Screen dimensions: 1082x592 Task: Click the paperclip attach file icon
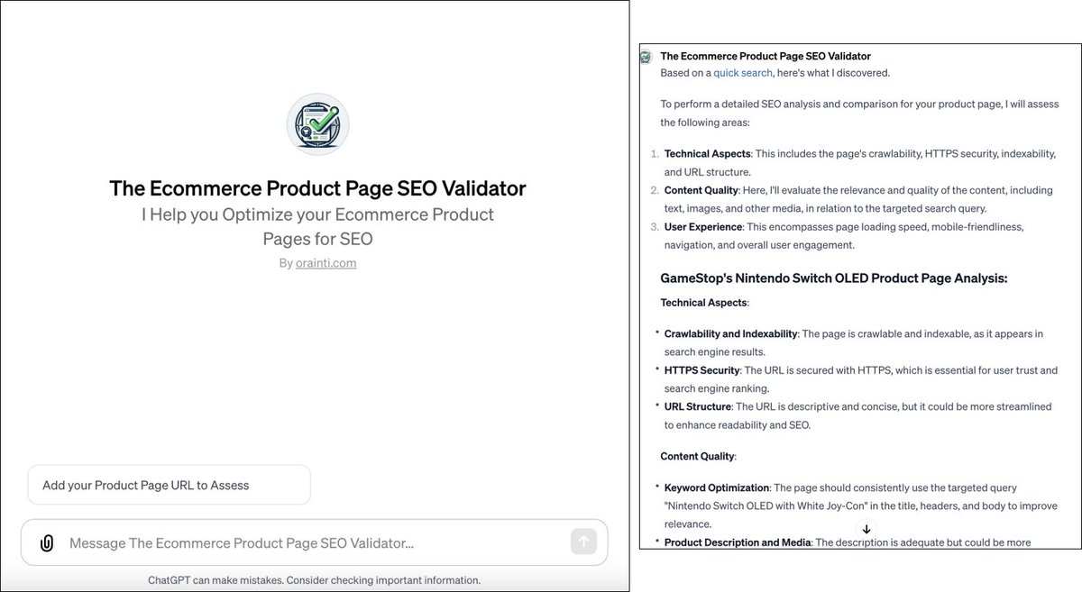click(47, 542)
